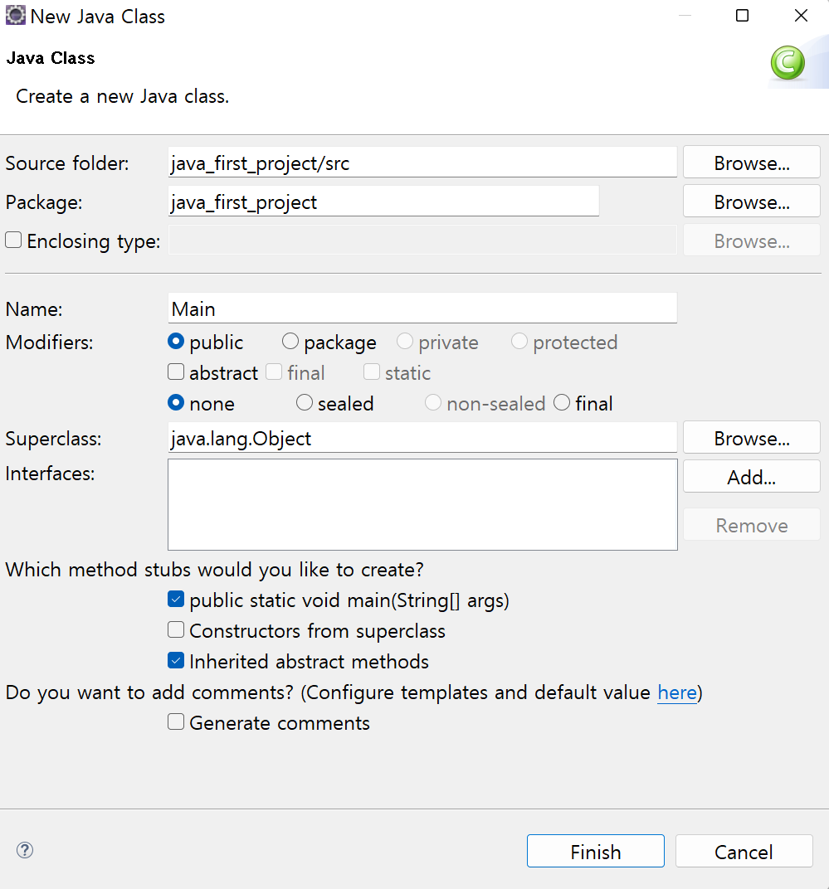Close the New Java Class dialog

[x=801, y=15]
